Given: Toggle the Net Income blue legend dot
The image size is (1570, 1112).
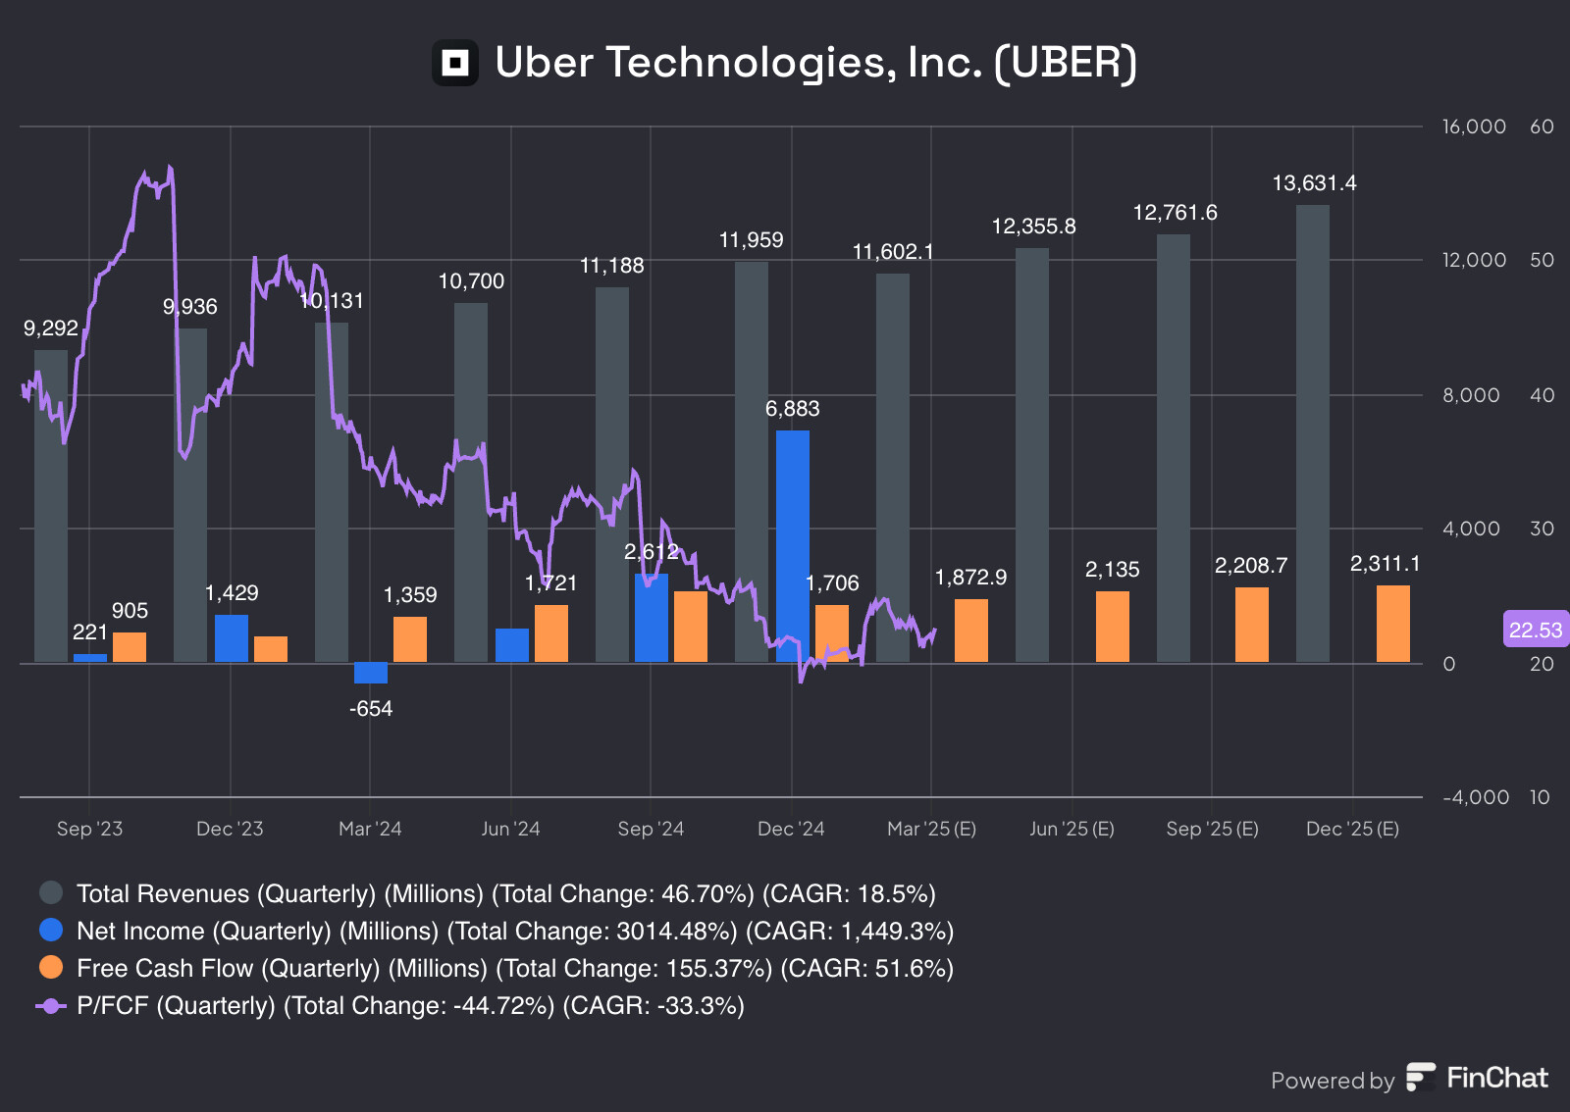Looking at the screenshot, I should (x=51, y=930).
